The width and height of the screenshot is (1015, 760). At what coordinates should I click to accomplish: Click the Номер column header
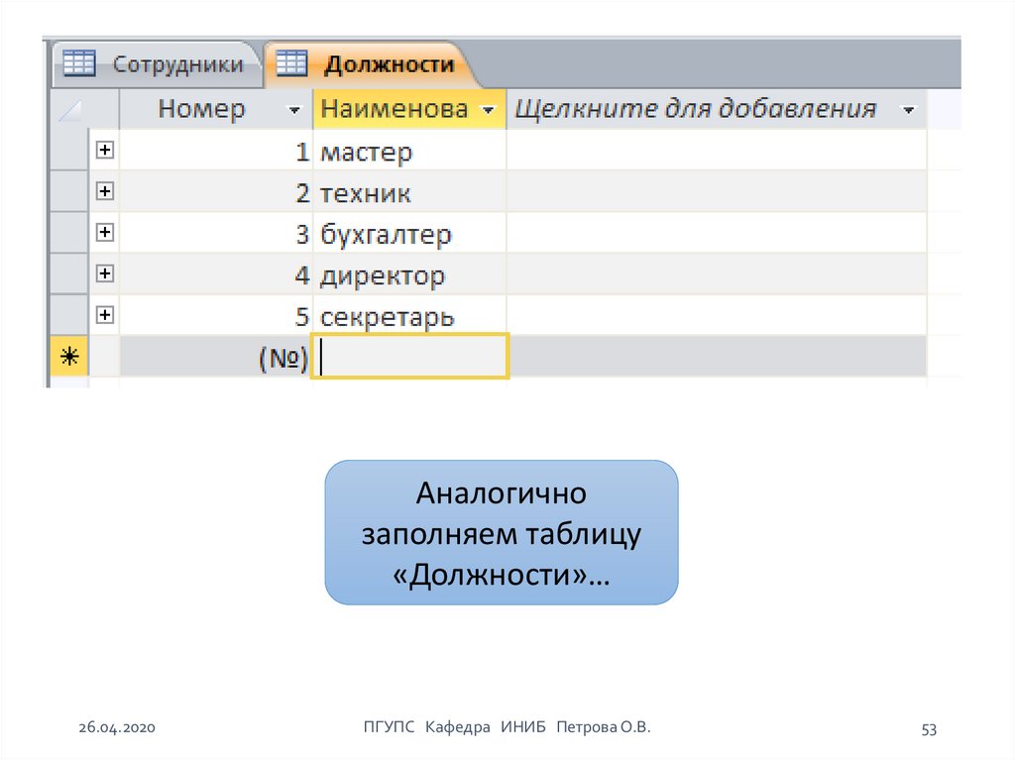click(x=201, y=109)
